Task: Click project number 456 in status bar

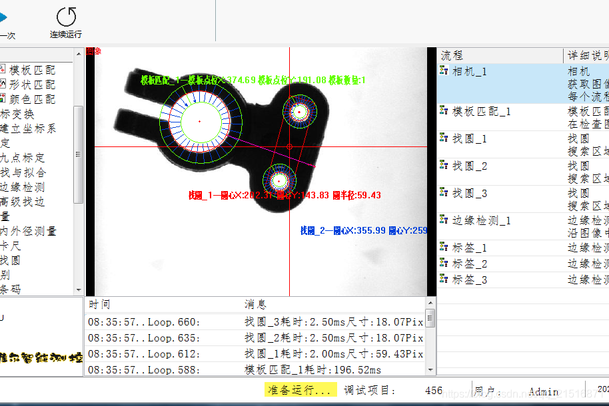Action: tap(434, 390)
